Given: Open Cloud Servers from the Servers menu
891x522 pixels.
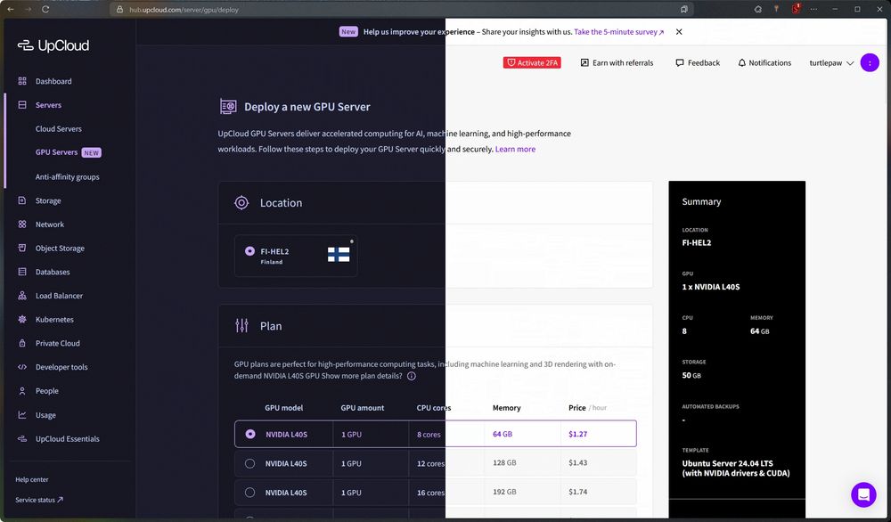Looking at the screenshot, I should 56,128.
